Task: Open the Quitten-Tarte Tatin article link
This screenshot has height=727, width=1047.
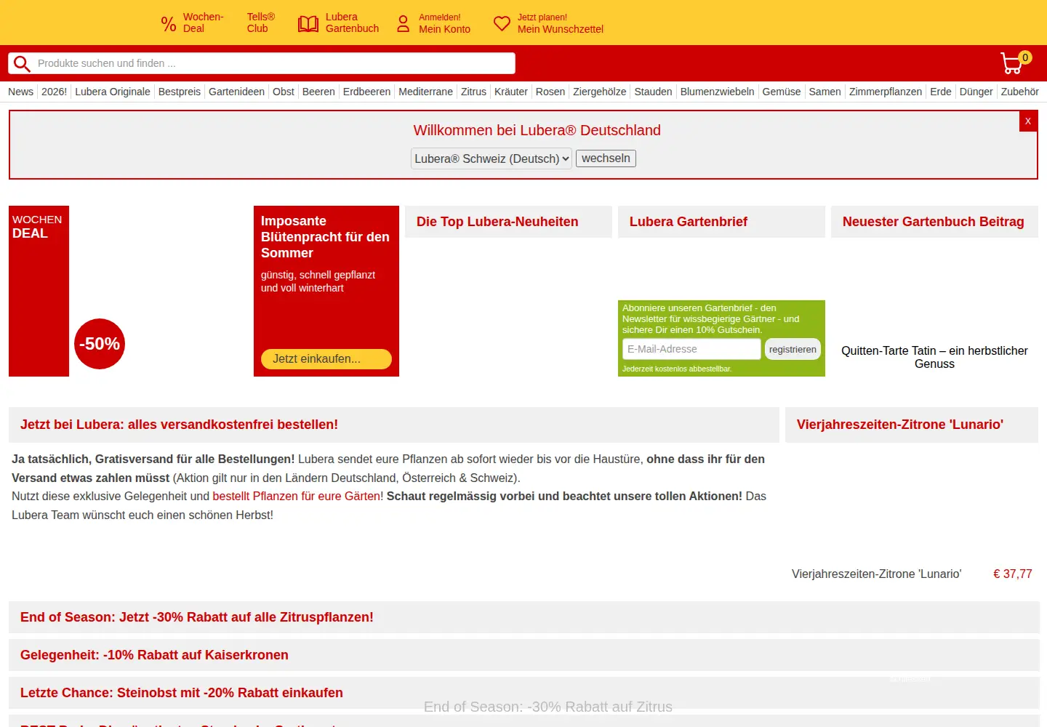Action: (x=934, y=357)
